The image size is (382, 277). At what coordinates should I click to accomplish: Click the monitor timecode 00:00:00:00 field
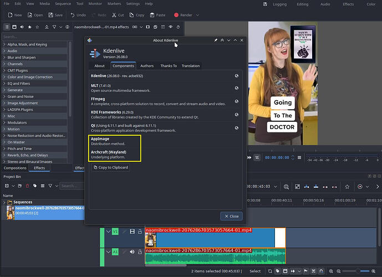click(277, 157)
